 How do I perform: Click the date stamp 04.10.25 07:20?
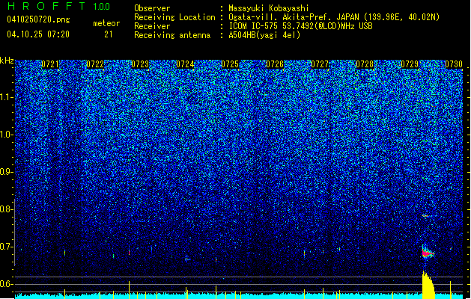[38, 34]
